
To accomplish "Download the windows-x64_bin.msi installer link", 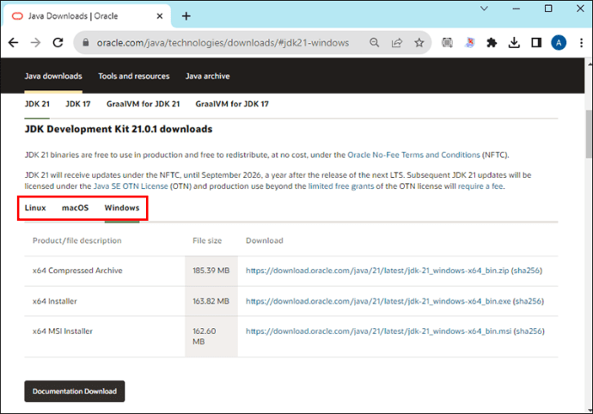I will 378,332.
